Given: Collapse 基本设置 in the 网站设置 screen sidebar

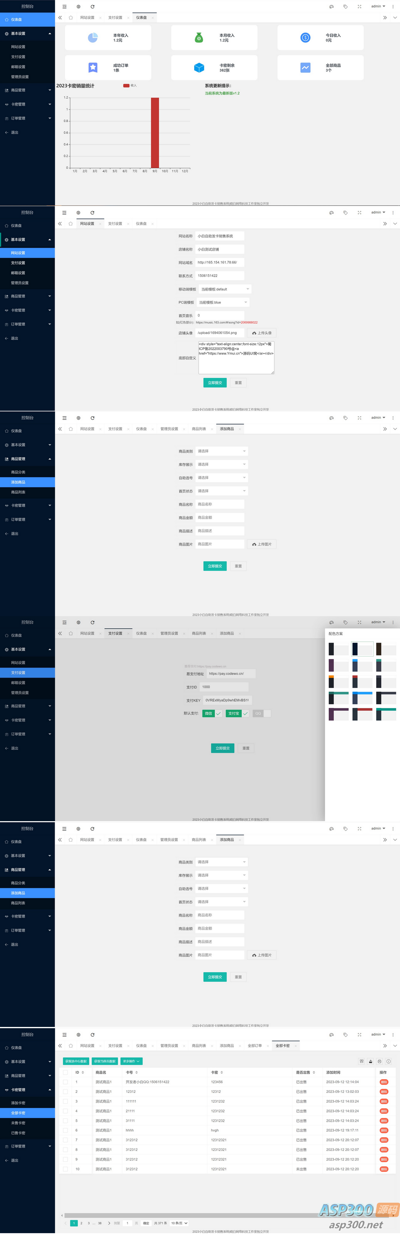Looking at the screenshot, I should click(x=27, y=240).
